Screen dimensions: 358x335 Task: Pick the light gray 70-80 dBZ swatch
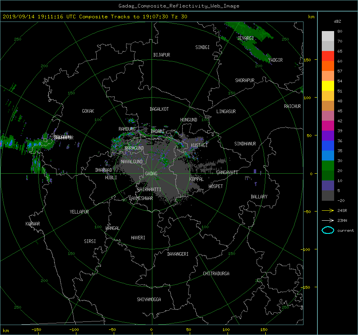pos(328,36)
